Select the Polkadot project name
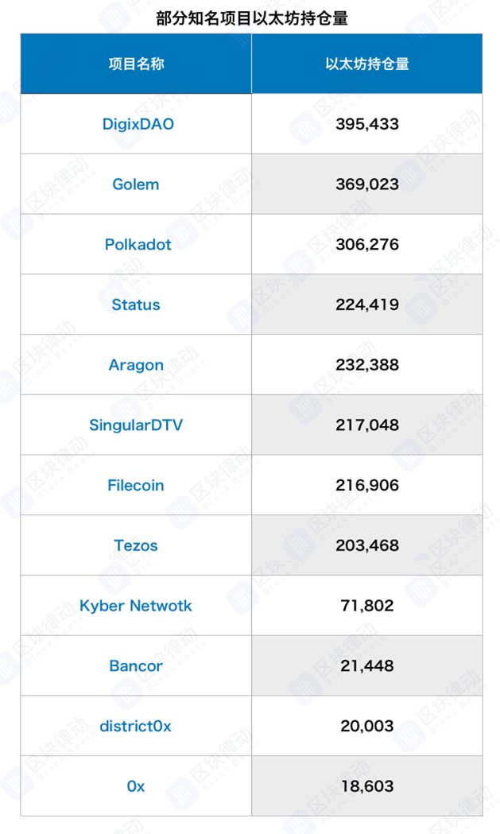The height and width of the screenshot is (834, 500). pos(138,244)
